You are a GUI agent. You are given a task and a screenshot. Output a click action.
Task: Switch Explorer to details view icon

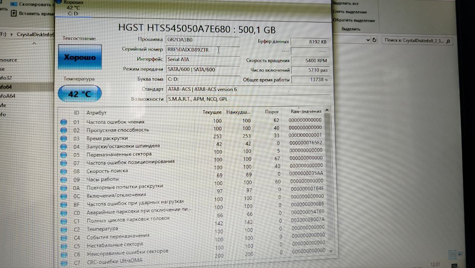(452, 255)
